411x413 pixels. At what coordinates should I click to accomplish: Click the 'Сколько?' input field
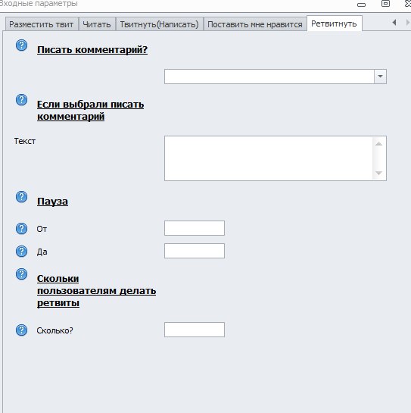(x=195, y=330)
